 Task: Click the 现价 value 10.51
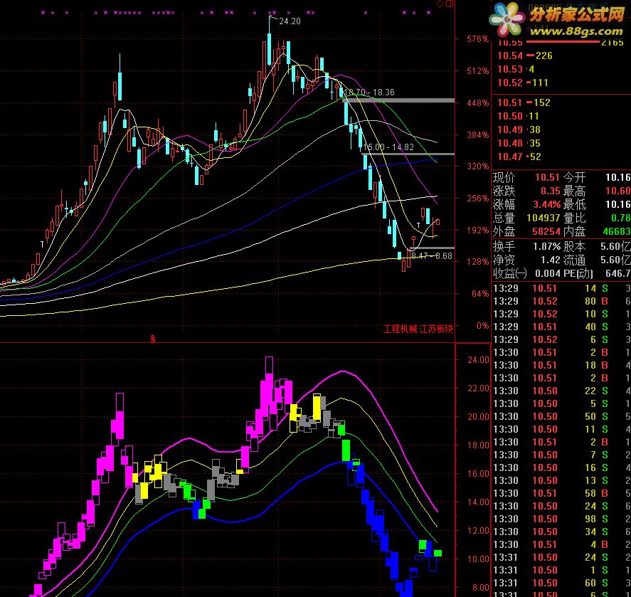pos(547,177)
